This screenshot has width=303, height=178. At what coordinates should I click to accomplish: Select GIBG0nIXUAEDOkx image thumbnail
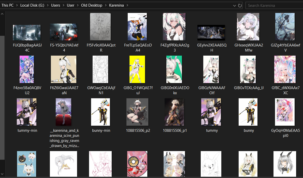tap(174, 69)
